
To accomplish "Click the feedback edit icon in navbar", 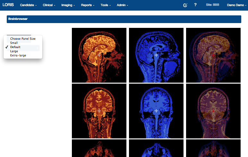I will pos(185,5).
